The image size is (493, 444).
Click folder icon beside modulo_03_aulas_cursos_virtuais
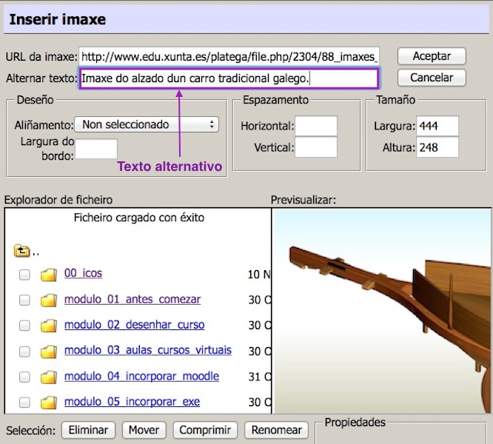pos(49,351)
